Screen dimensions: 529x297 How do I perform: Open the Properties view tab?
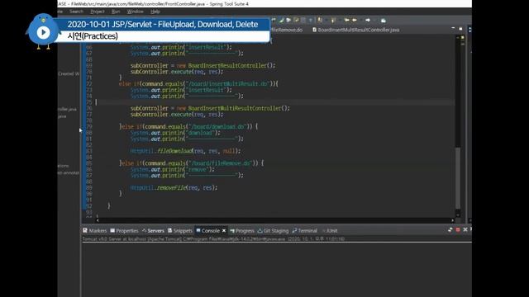point(124,231)
